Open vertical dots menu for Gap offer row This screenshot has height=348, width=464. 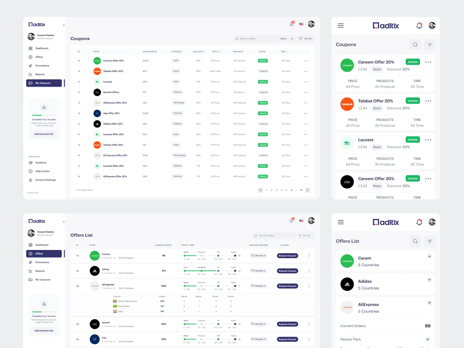[x=309, y=339]
